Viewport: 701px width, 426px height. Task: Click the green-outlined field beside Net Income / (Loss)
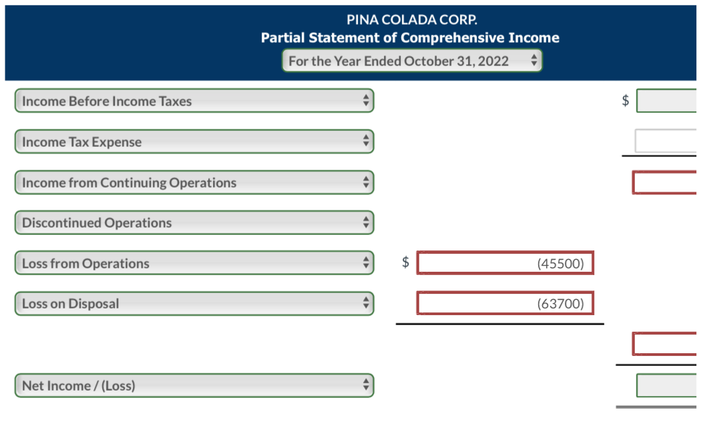coord(668,385)
